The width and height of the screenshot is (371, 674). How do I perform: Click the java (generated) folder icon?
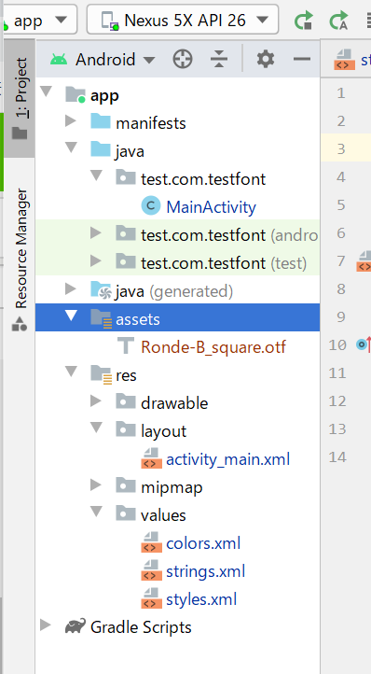[102, 290]
